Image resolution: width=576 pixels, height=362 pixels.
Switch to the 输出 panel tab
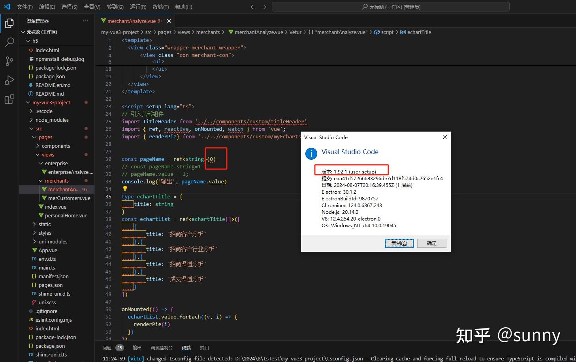(137, 348)
